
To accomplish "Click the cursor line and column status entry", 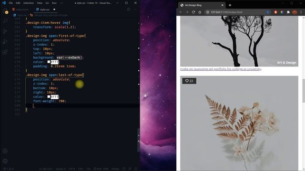I will tap(46, 169).
